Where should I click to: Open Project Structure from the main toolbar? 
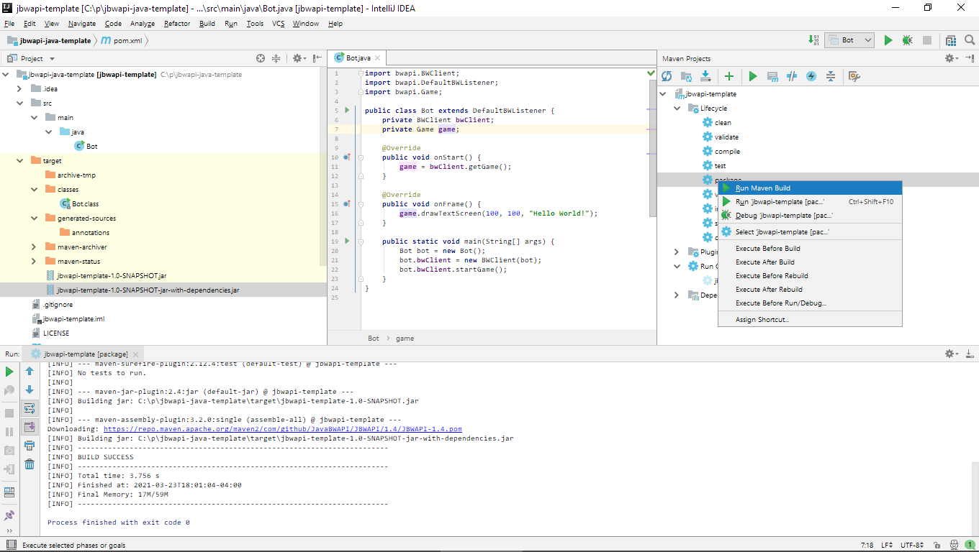pyautogui.click(x=951, y=41)
